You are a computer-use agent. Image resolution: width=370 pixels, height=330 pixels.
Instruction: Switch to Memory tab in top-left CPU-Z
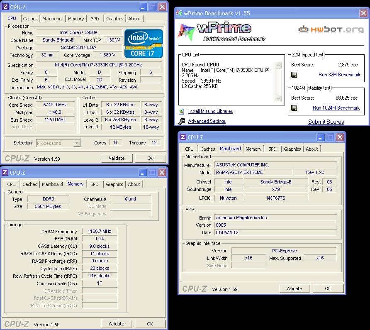(x=76, y=19)
